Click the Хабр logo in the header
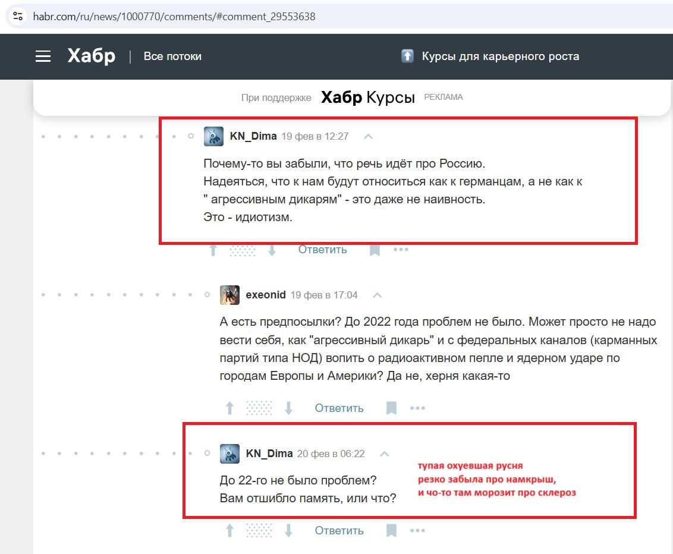673x554 pixels. click(91, 56)
